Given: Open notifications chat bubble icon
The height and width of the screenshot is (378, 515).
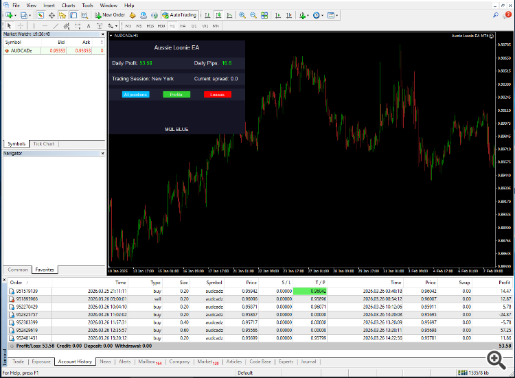Looking at the screenshot, I should pyautogui.click(x=507, y=15).
